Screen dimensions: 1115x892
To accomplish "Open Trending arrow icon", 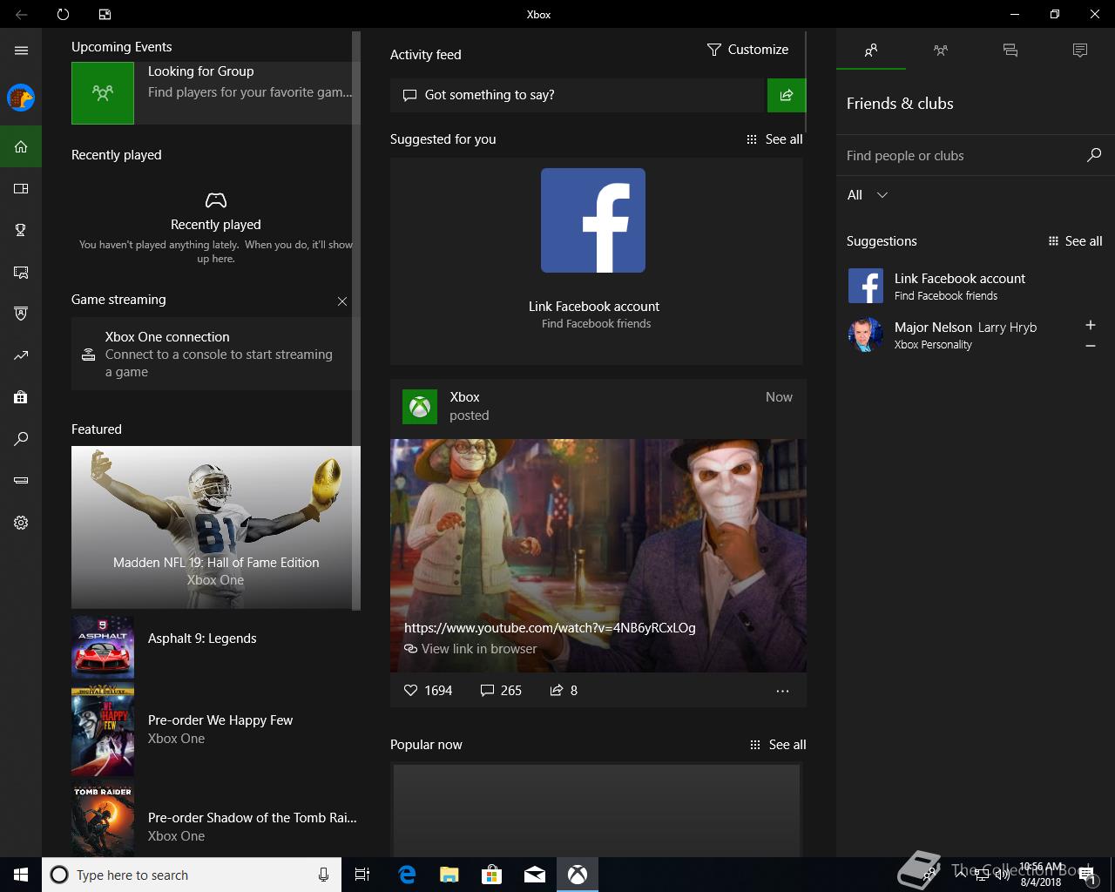I will (21, 355).
